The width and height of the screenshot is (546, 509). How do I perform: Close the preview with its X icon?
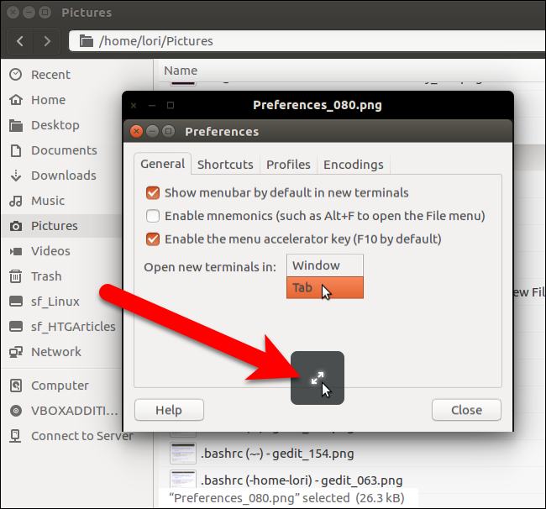[134, 105]
